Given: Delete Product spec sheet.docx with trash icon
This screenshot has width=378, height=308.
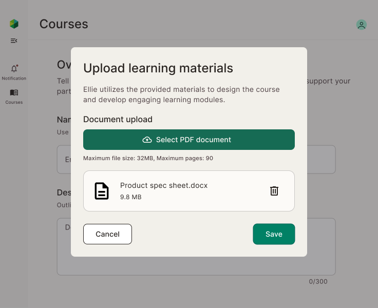Looking at the screenshot, I should click(274, 191).
